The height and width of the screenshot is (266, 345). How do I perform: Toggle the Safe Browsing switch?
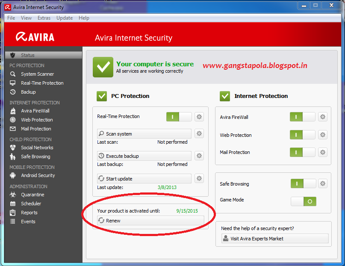pos(303,183)
